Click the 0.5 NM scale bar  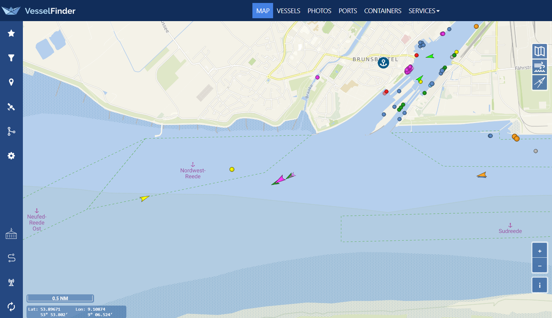tap(60, 298)
